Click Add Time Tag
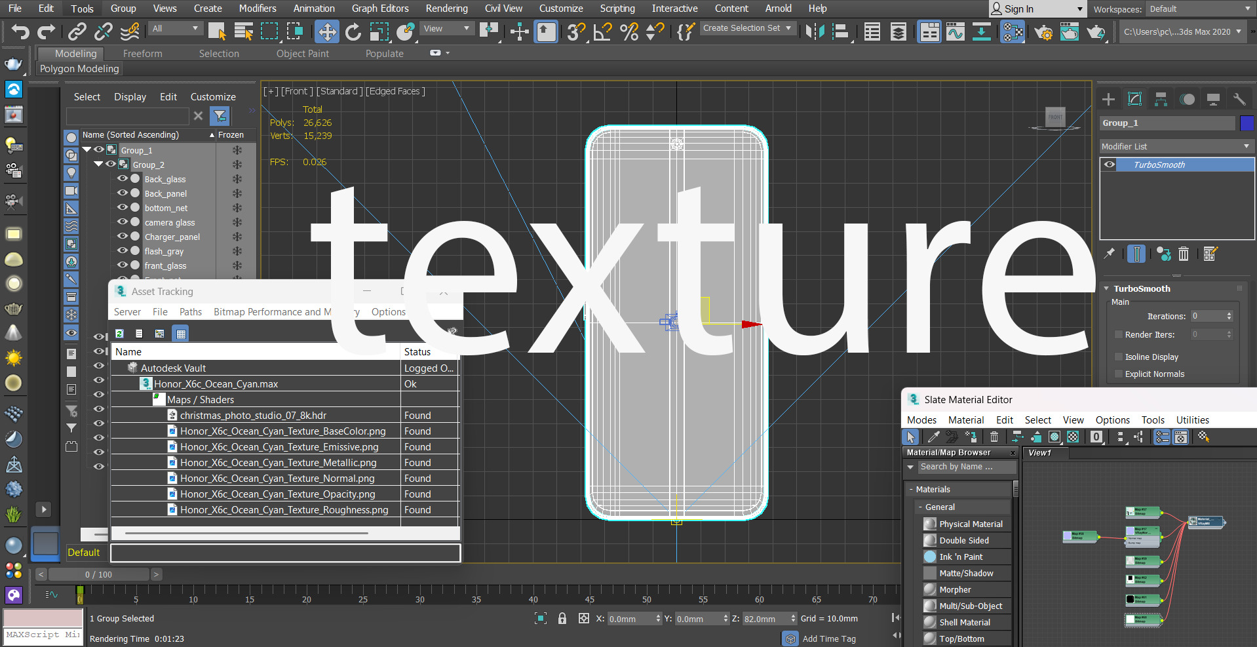 tap(829, 638)
